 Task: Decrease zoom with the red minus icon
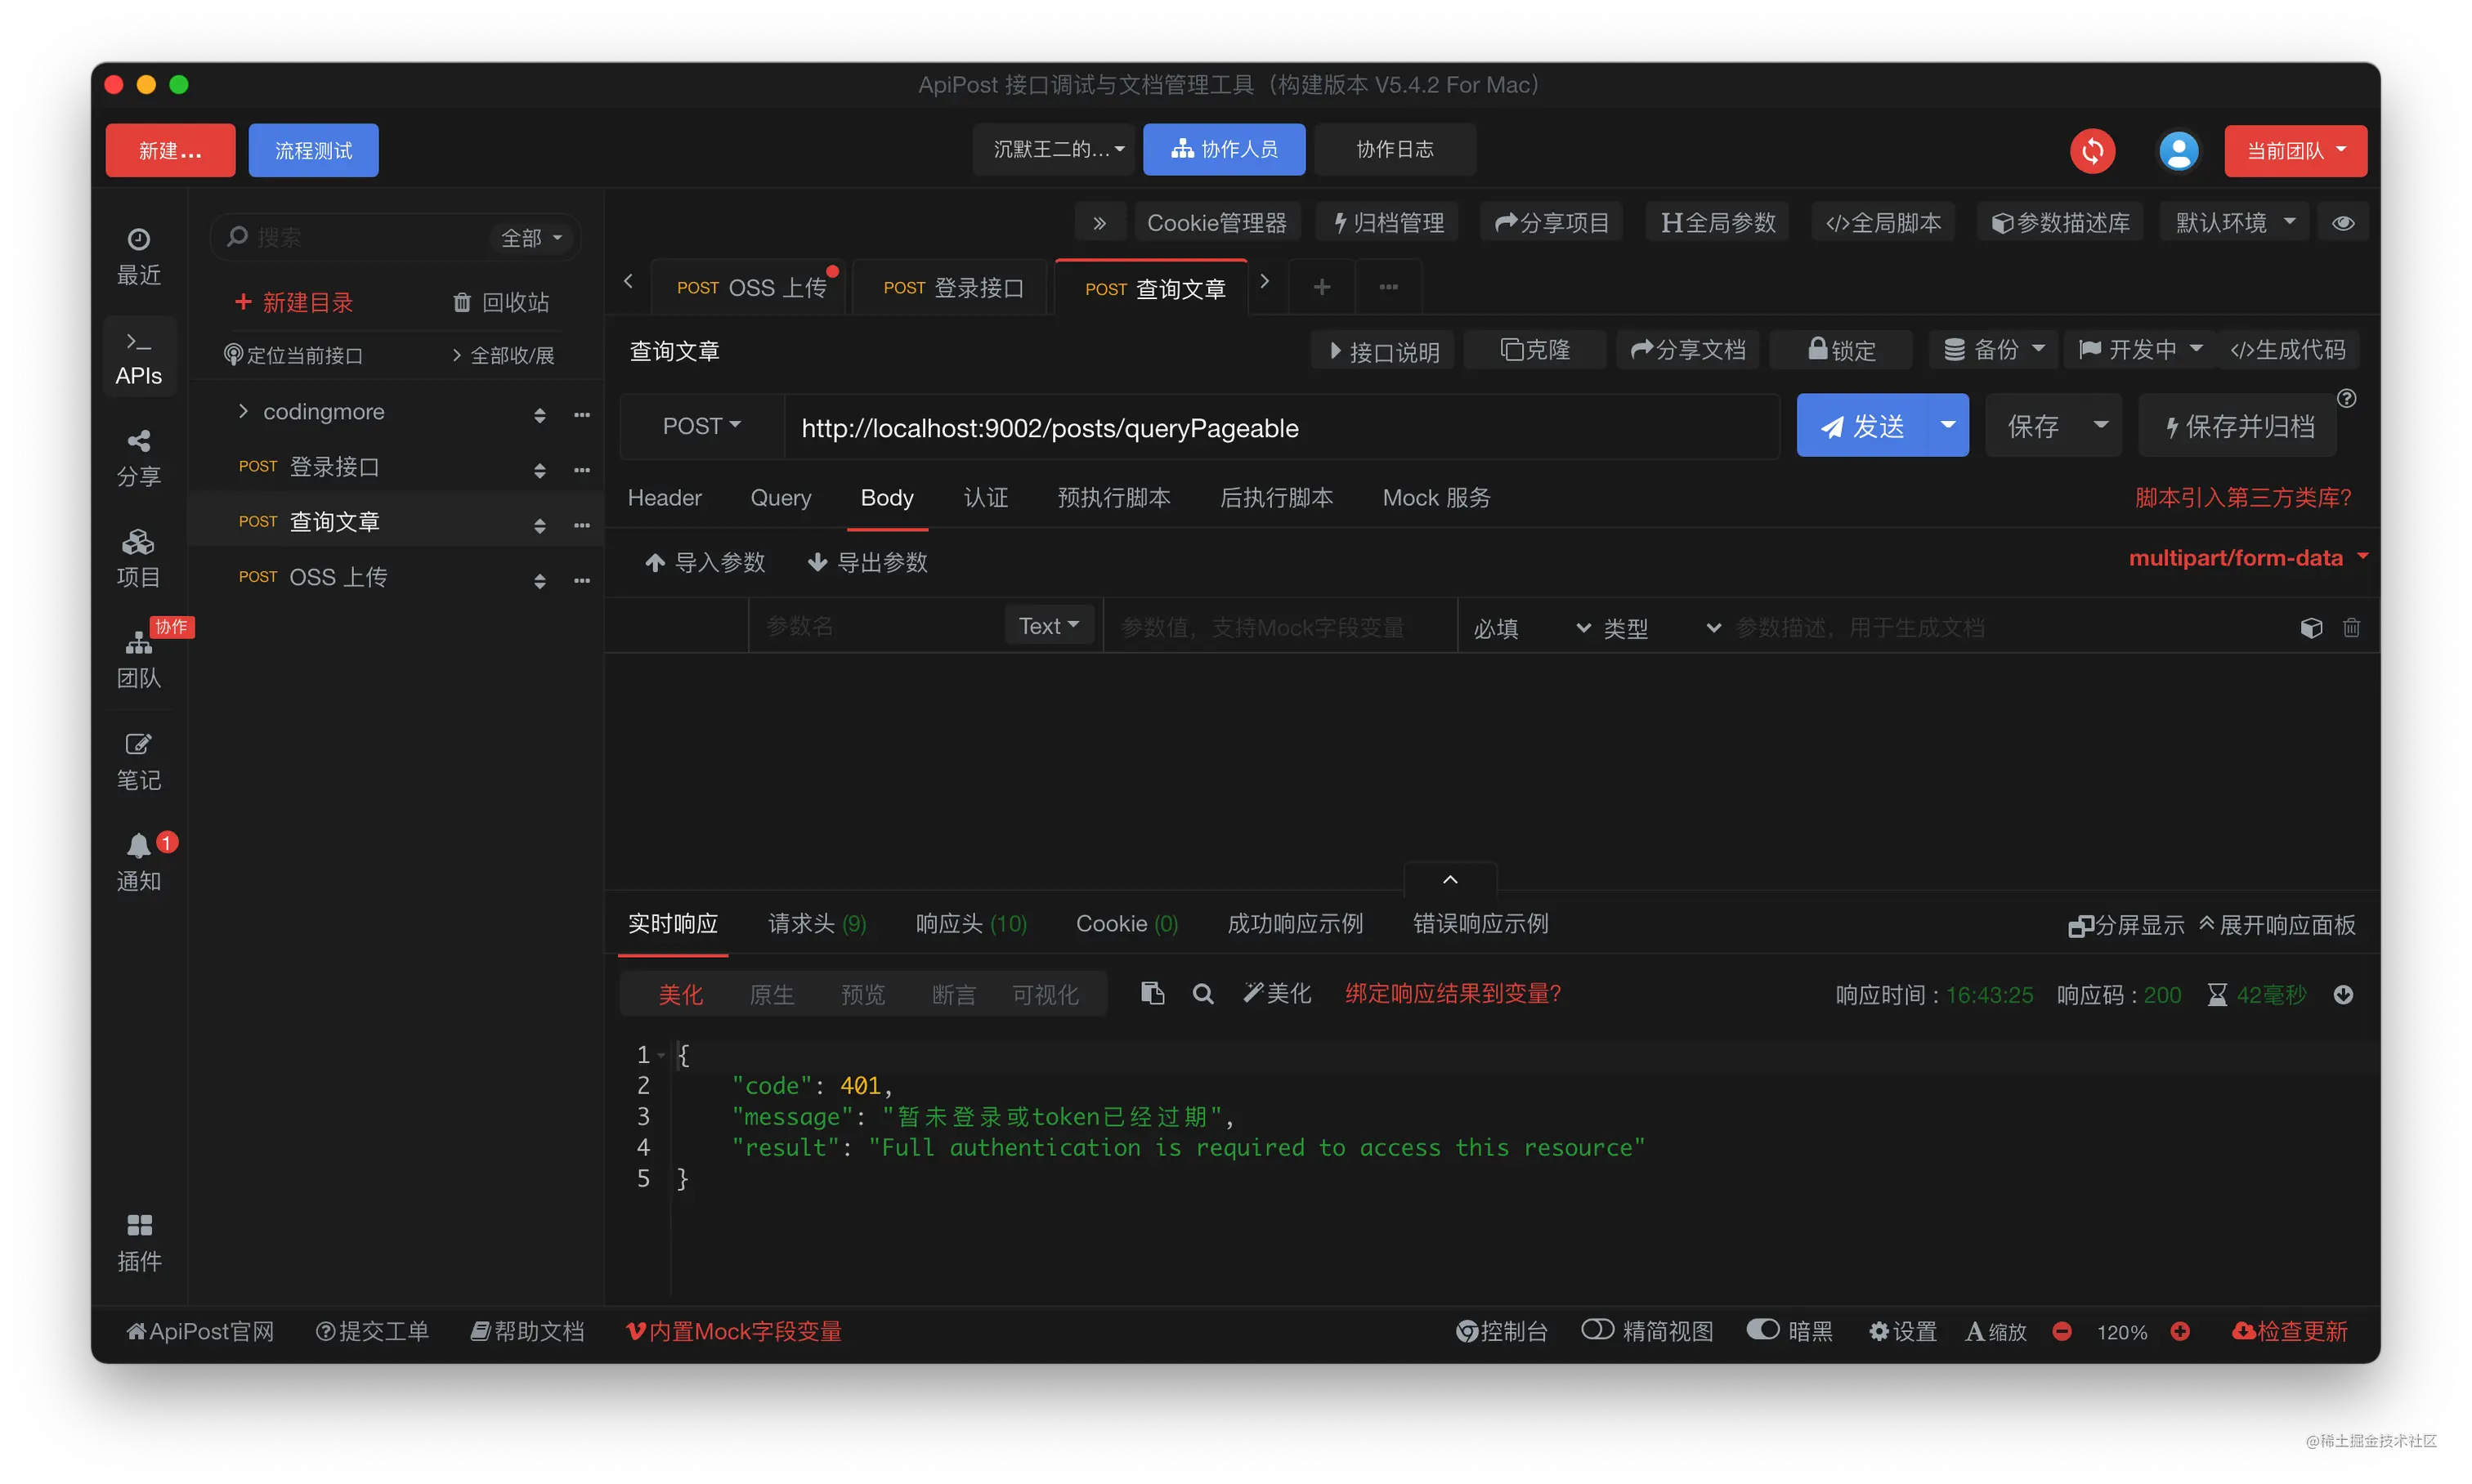click(x=2060, y=1330)
